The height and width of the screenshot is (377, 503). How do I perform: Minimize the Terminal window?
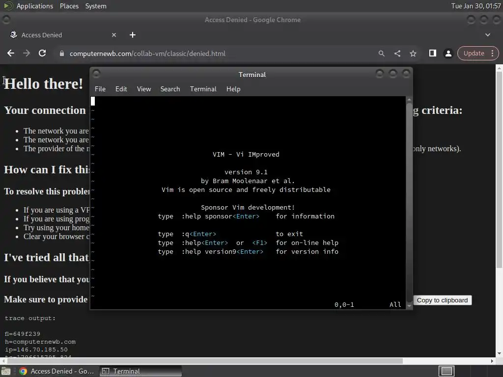(380, 74)
